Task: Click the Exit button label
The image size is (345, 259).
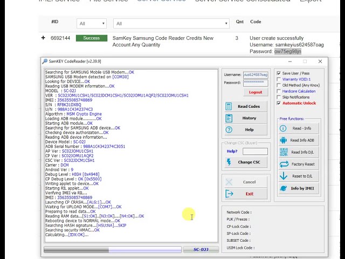Action: 249,194
